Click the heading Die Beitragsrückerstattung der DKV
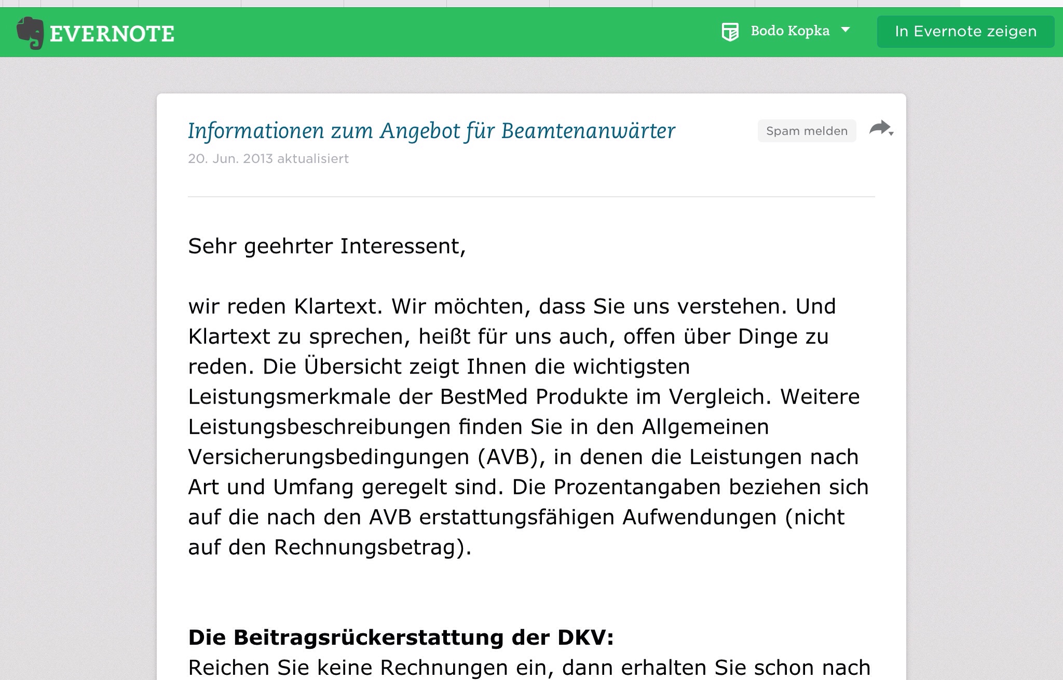The image size is (1063, 680). (401, 637)
